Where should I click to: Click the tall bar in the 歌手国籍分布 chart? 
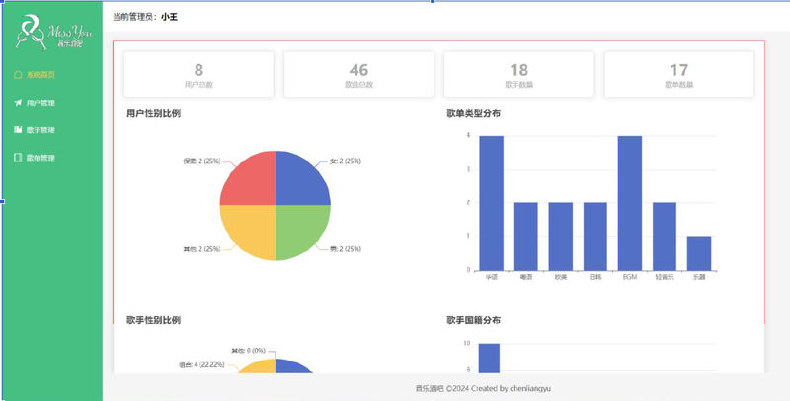489,359
